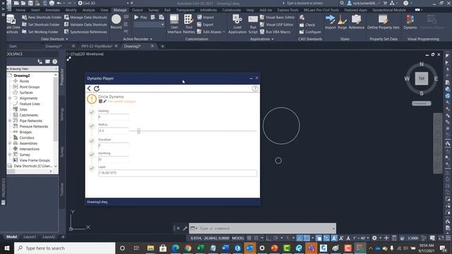The image size is (452, 254).
Task: Switch to the Analyze ribbon tab
Action: pyautogui.click(x=88, y=10)
